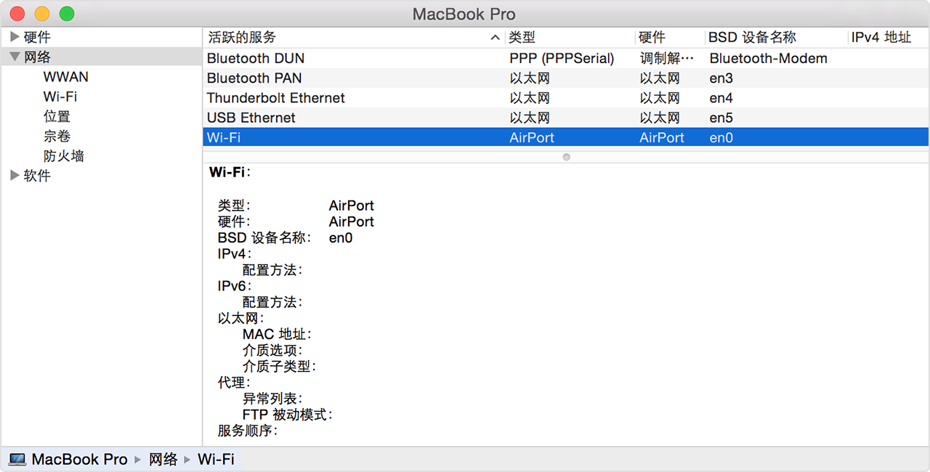Click the FTP 被动模式 label in details
This screenshot has width=930, height=472.
287,415
